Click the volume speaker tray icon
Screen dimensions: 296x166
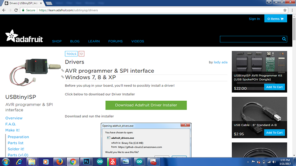(274, 162)
